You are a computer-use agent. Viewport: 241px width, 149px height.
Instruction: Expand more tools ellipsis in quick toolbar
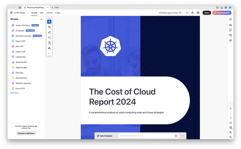point(49,53)
